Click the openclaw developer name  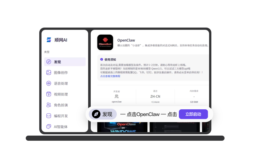[117, 102]
